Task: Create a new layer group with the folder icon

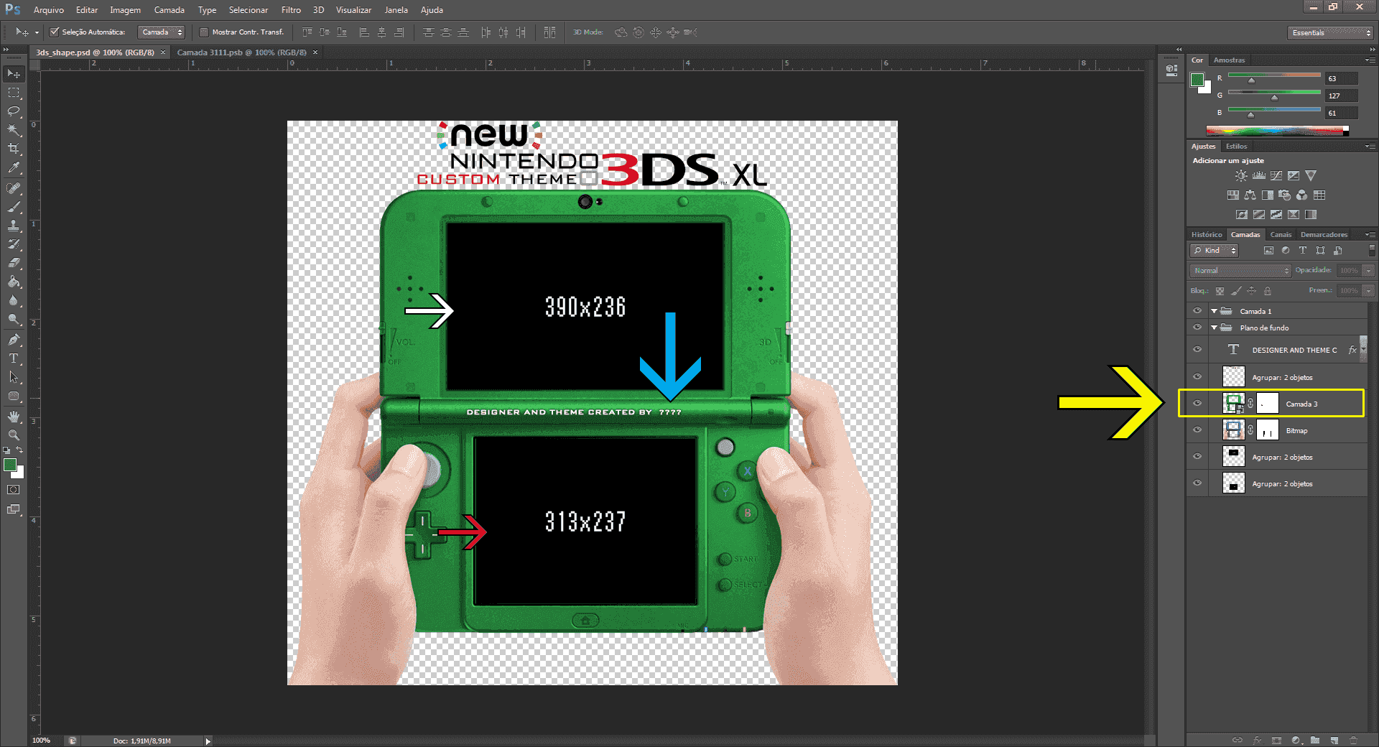Action: click(1315, 740)
